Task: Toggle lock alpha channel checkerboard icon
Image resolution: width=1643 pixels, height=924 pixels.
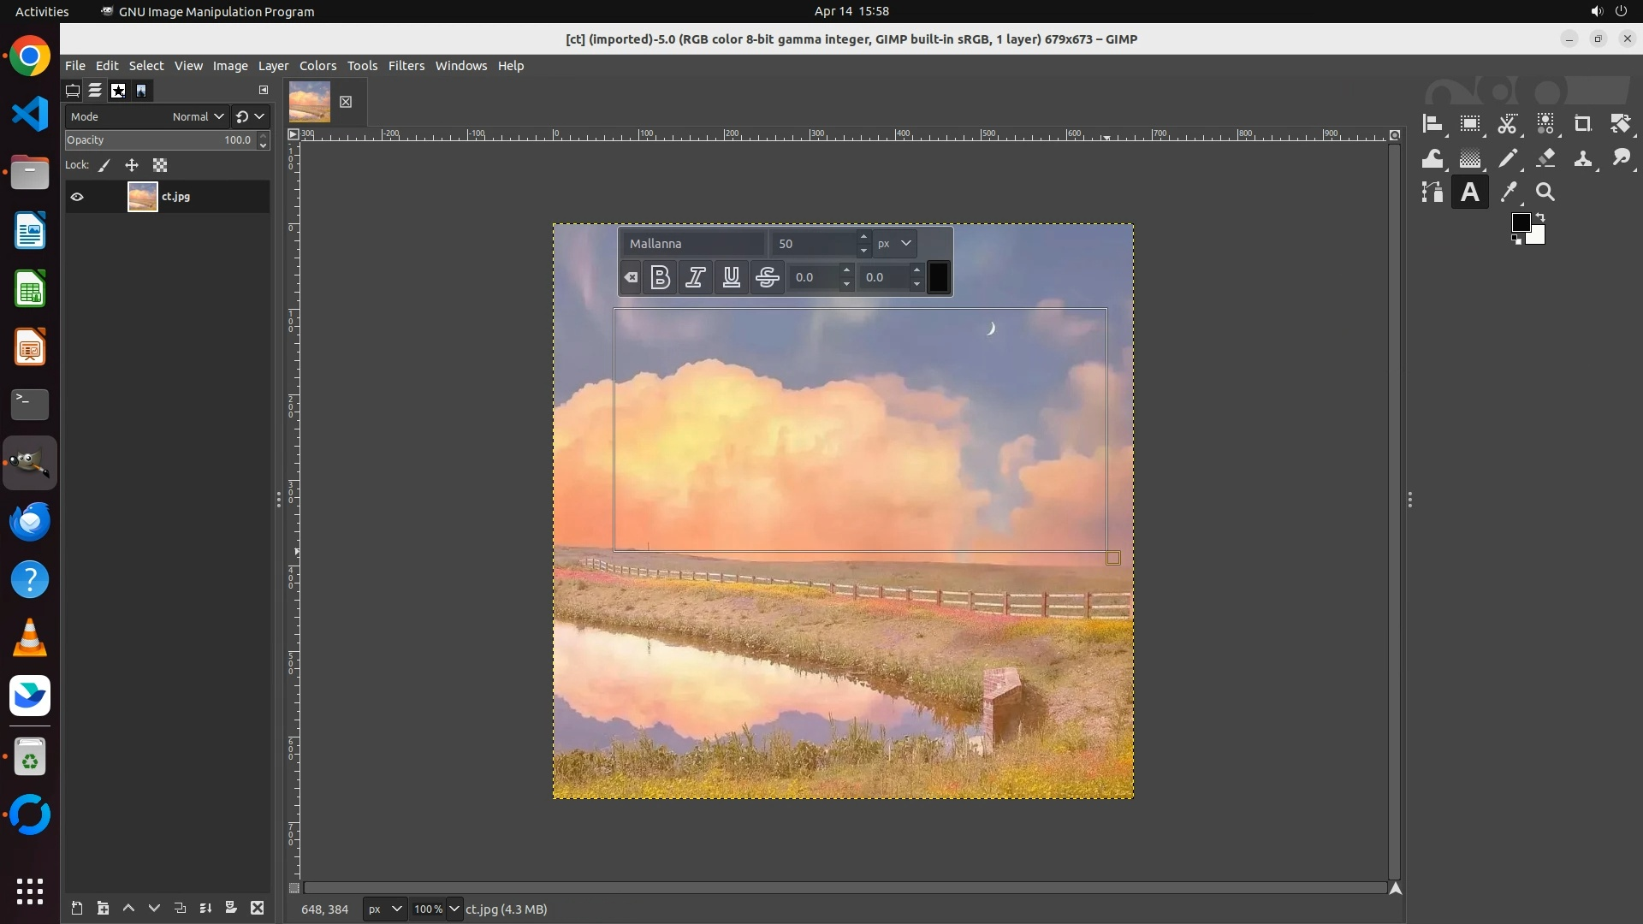Action: coord(160,165)
